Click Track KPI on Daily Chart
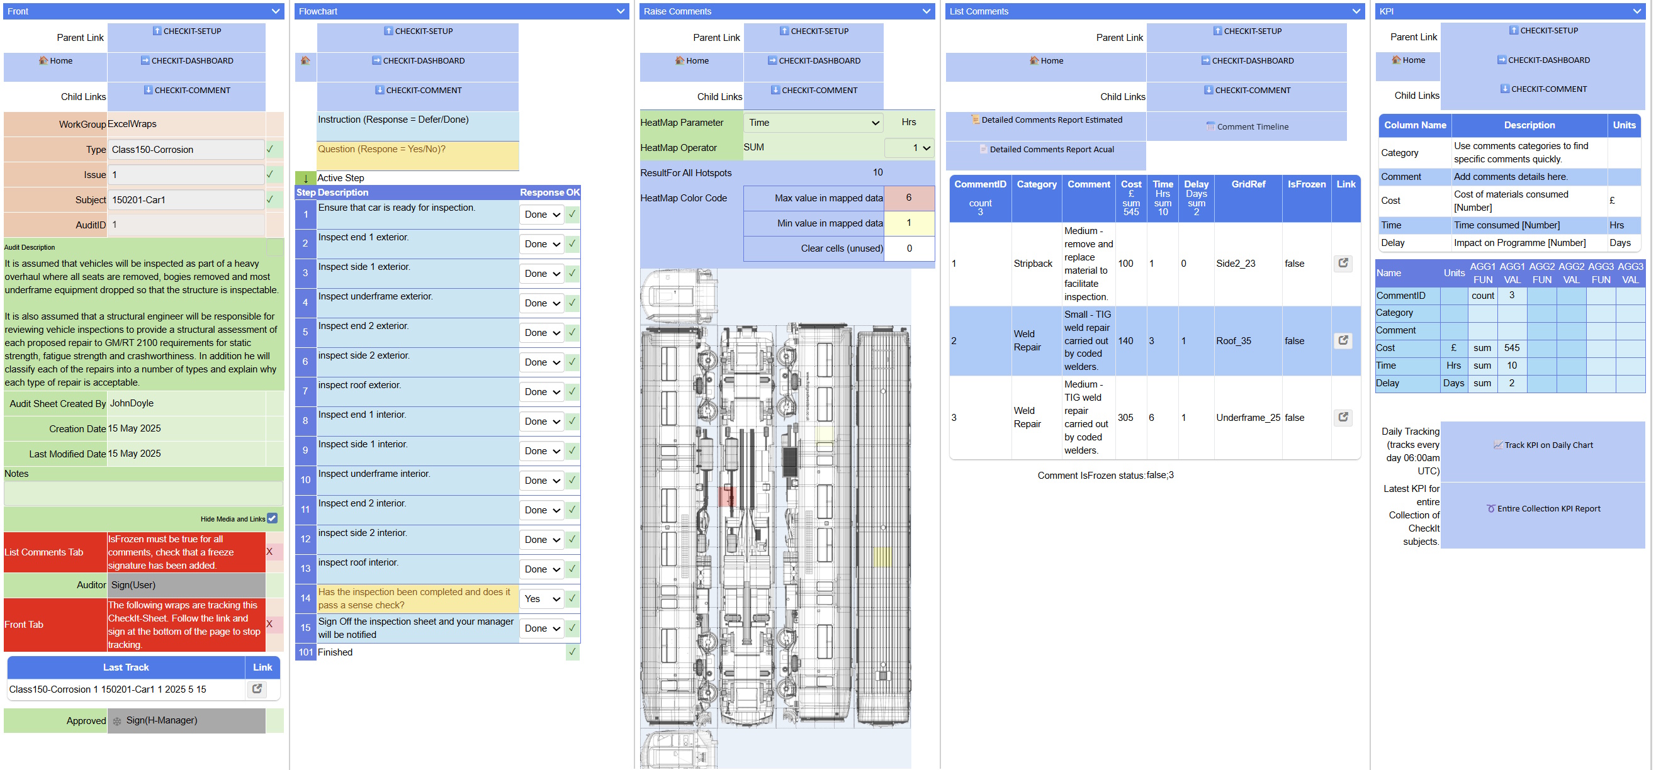Viewport: 1656px width, 770px height. click(1542, 445)
